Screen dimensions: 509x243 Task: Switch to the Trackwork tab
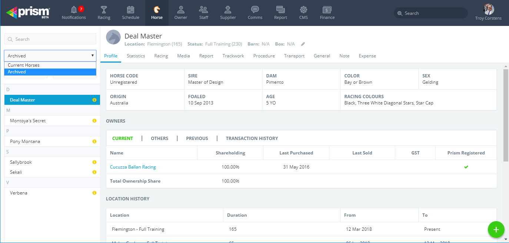(233, 56)
